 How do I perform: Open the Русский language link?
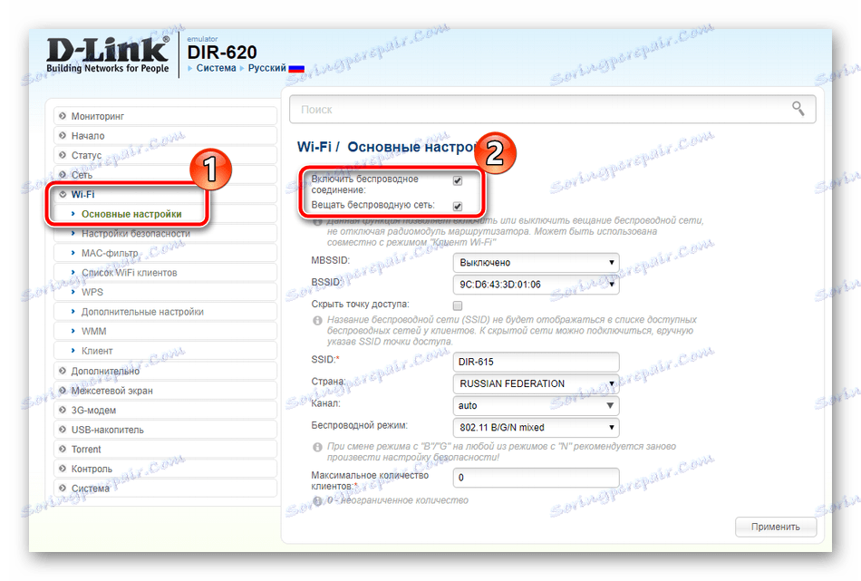pos(266,68)
